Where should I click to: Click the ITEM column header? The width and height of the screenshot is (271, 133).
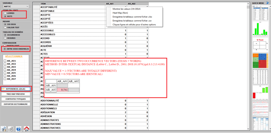72,4
